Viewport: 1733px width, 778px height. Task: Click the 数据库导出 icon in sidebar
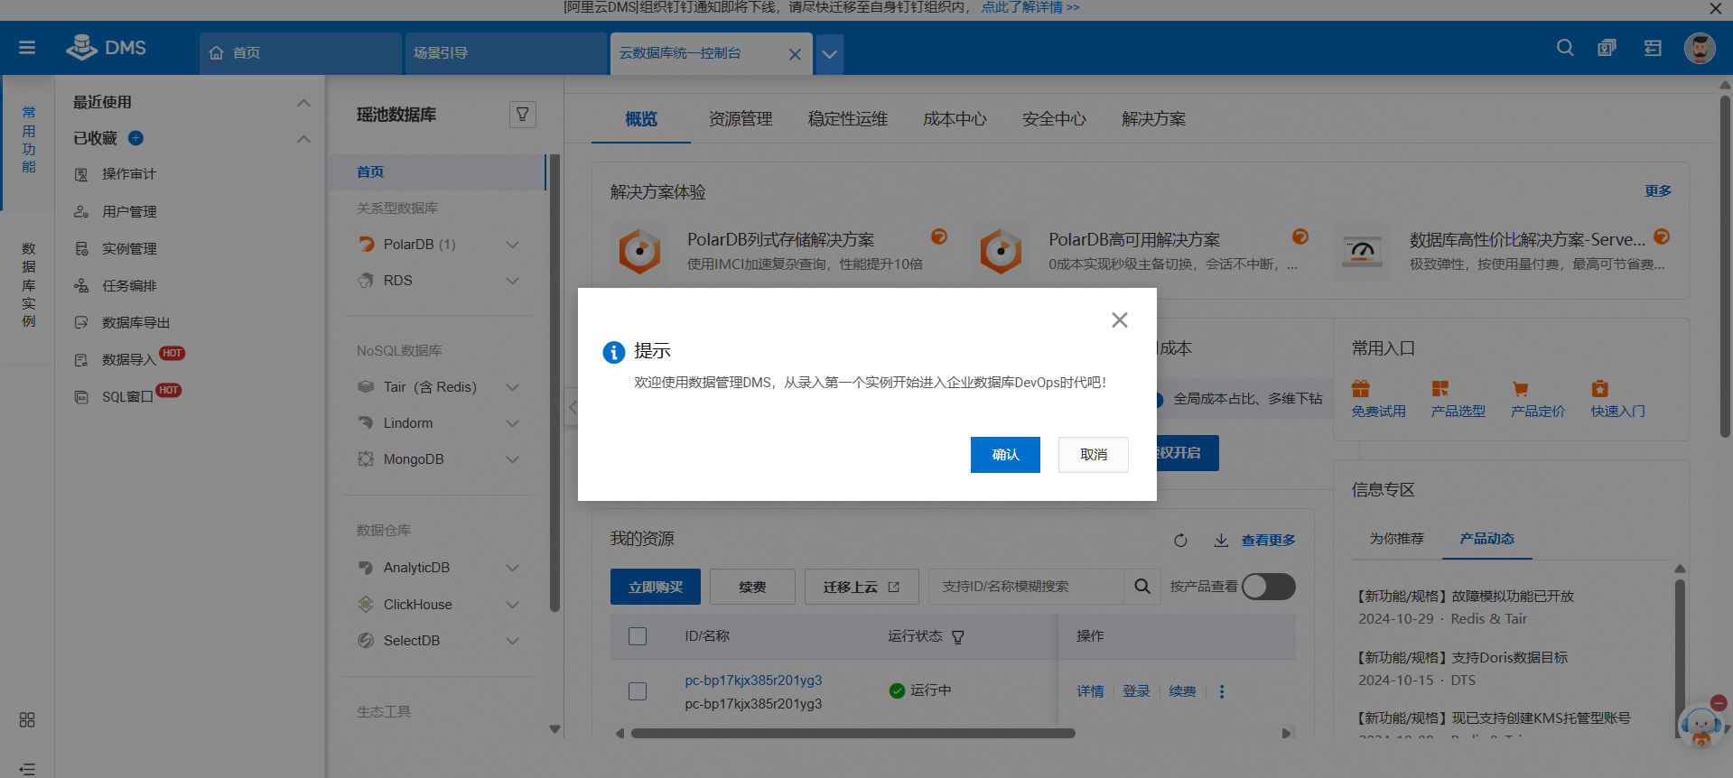[81, 322]
